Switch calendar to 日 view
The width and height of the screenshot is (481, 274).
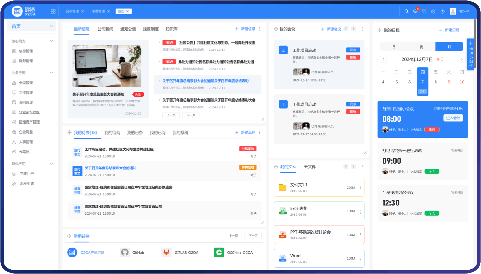tap(394, 47)
